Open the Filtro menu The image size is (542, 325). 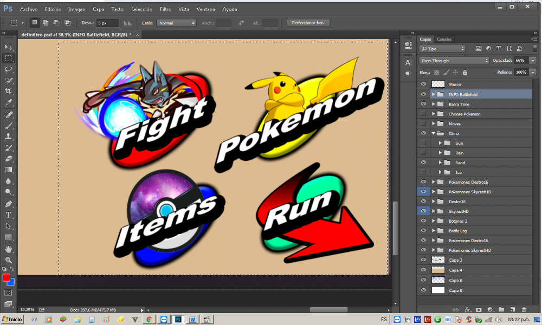[166, 9]
